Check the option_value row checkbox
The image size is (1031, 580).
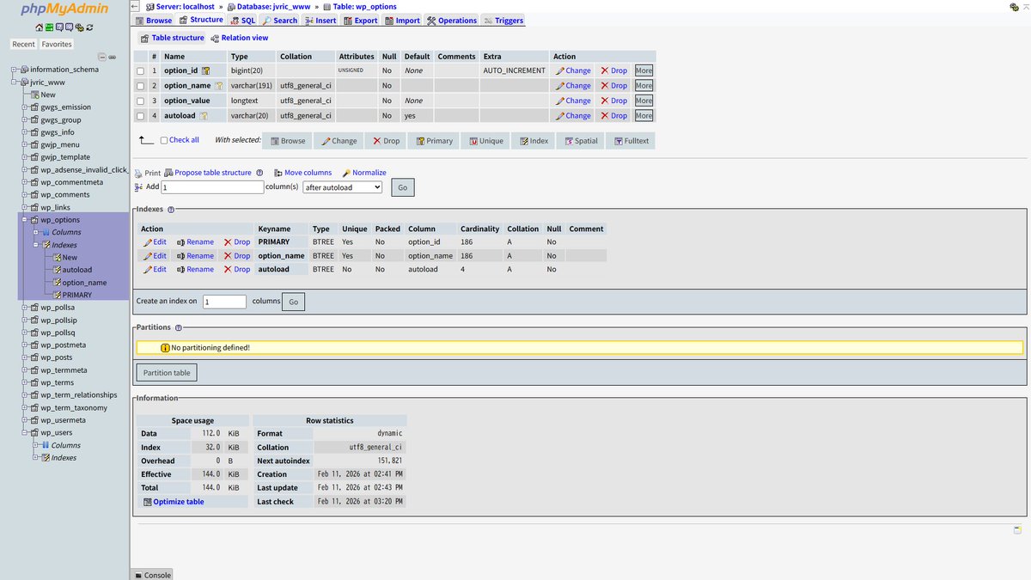coord(140,101)
